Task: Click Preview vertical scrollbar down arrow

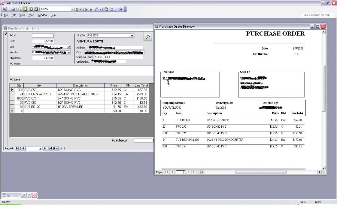Action: (x=323, y=168)
